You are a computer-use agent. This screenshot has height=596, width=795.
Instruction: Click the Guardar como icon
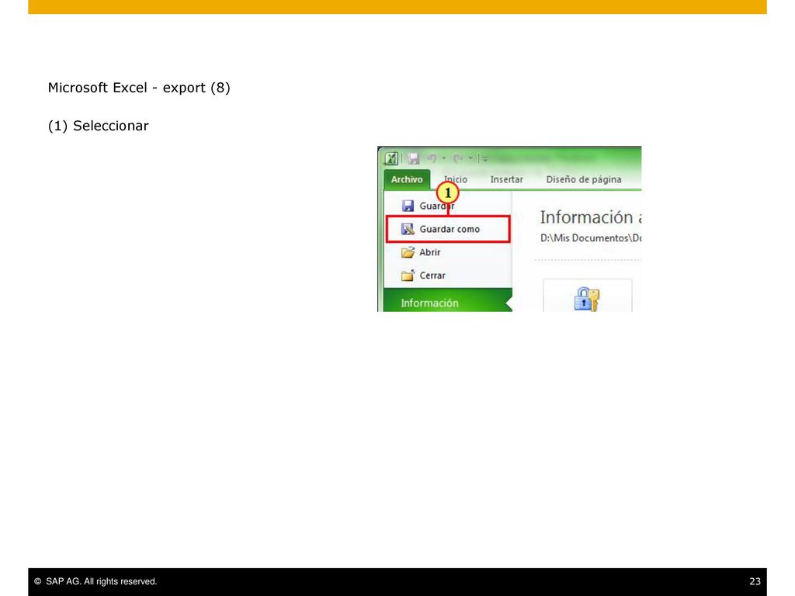408,229
